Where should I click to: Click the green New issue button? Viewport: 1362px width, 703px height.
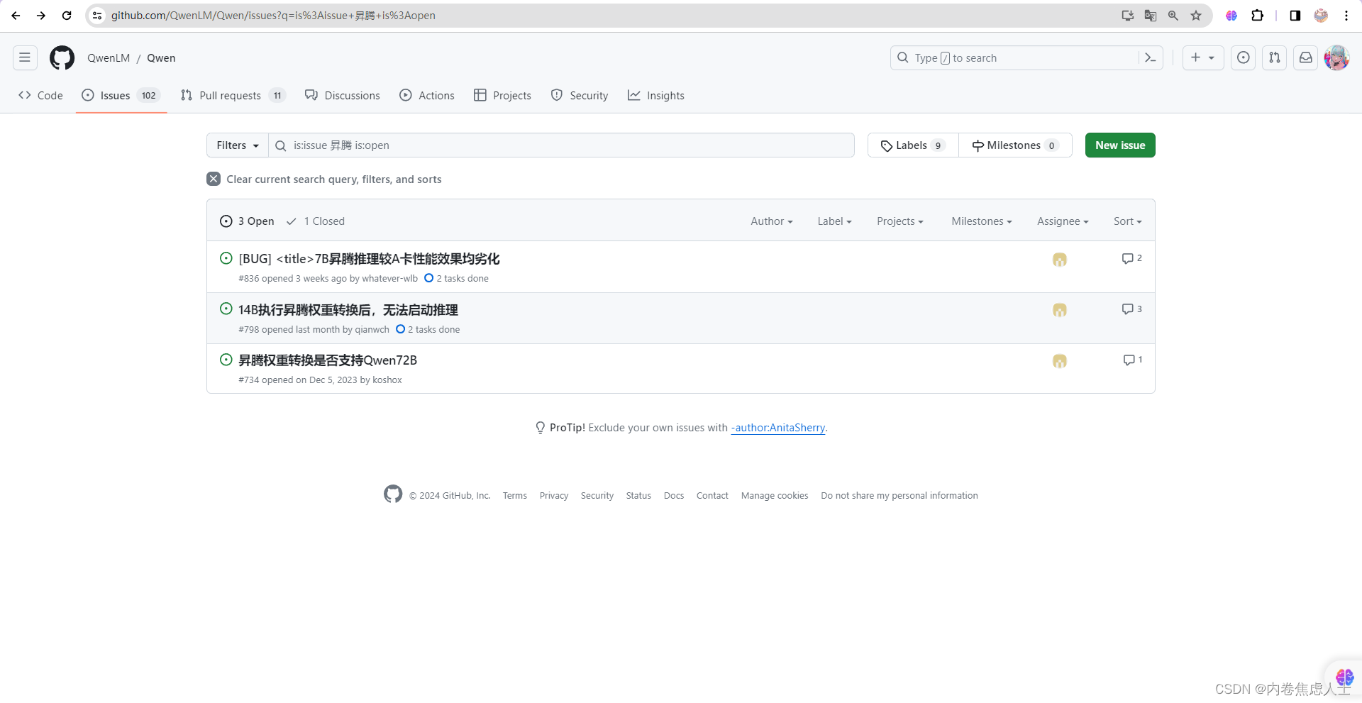(x=1120, y=145)
